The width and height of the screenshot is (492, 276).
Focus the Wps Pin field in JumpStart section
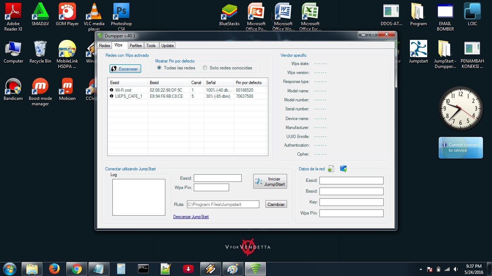(211, 188)
